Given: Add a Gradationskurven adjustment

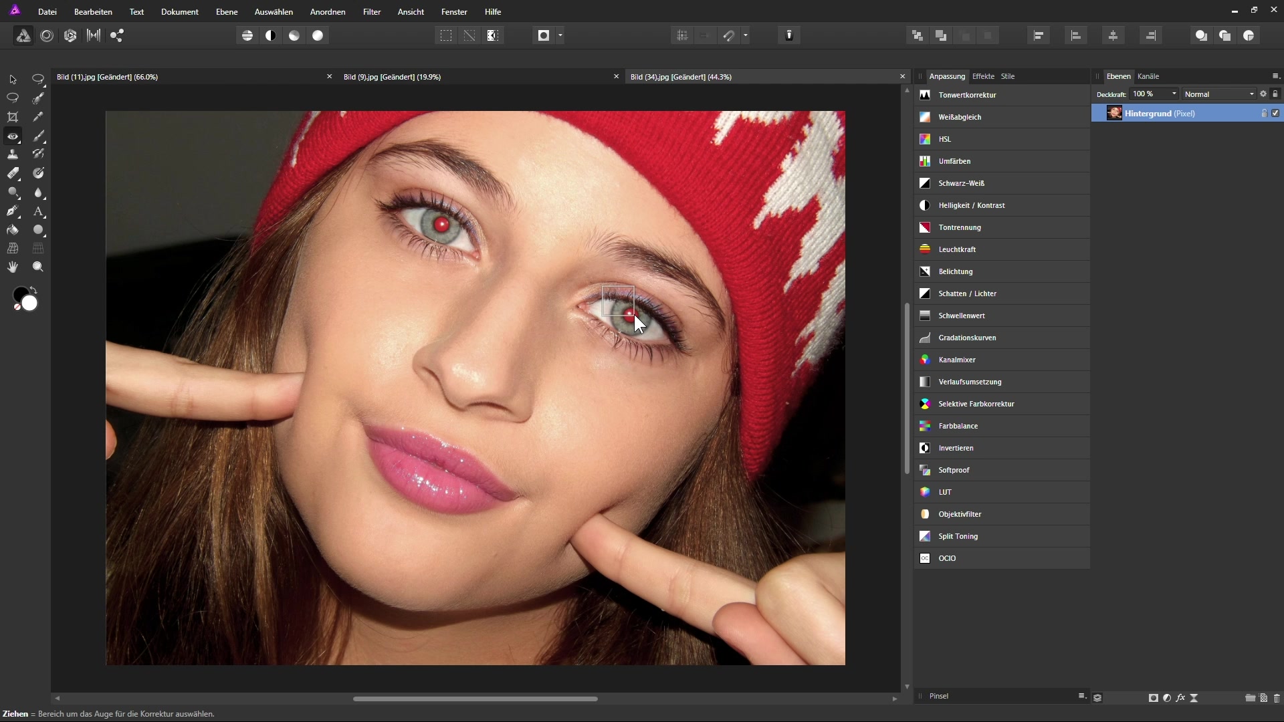Looking at the screenshot, I should tap(967, 338).
